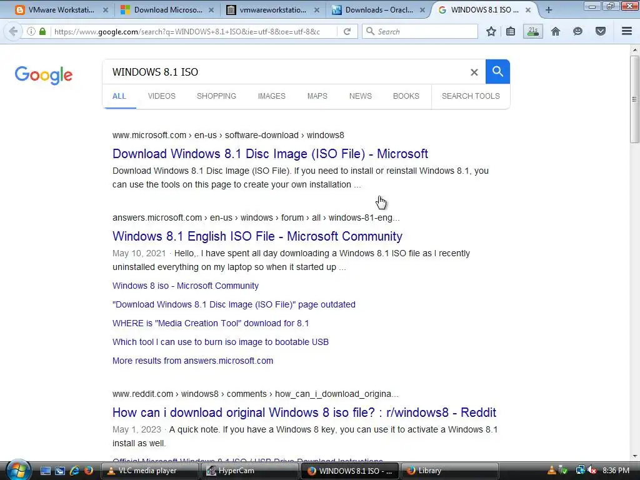Open Windows 8.1 English ISO File result
640x480 pixels.
pos(257,236)
